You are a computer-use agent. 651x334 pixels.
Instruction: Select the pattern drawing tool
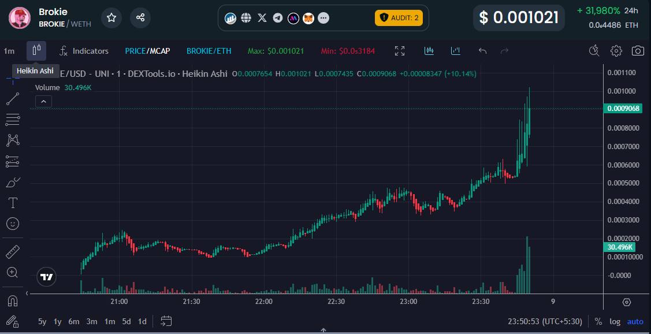(x=13, y=140)
